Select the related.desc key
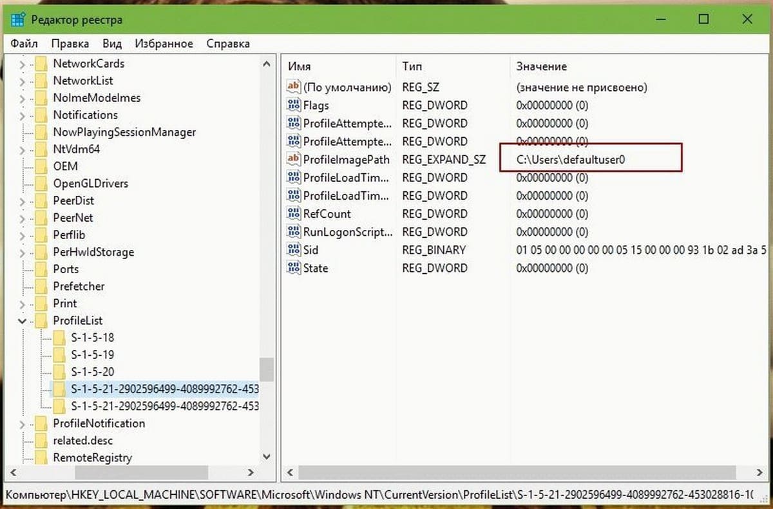This screenshot has height=509, width=773. coord(84,441)
